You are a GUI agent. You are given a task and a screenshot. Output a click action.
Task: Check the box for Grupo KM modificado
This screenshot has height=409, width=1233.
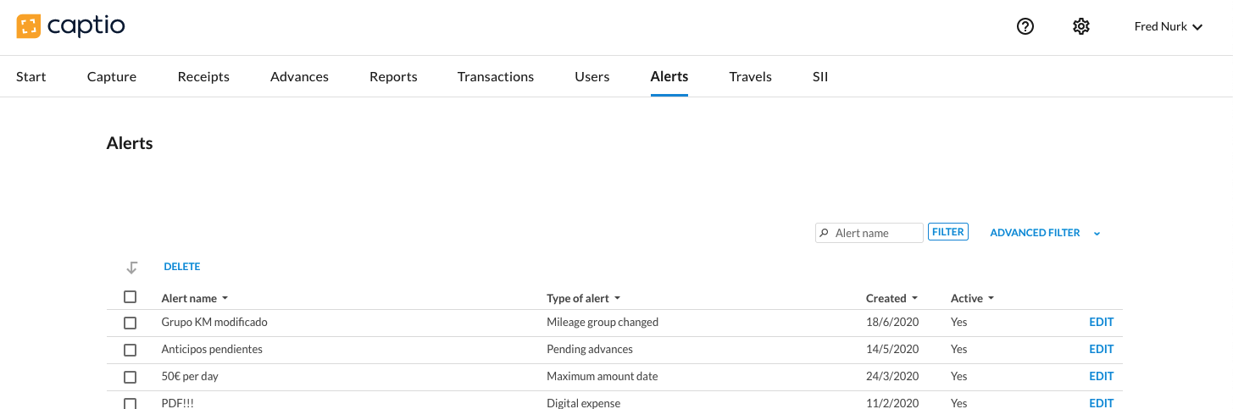(x=130, y=323)
